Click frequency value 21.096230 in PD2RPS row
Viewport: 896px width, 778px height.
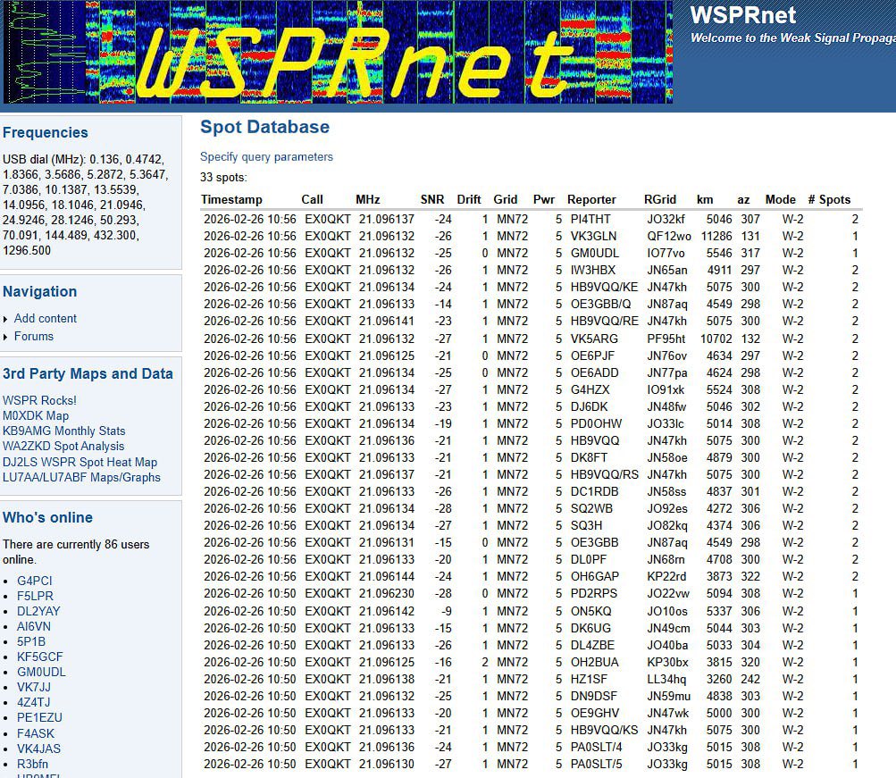click(386, 593)
